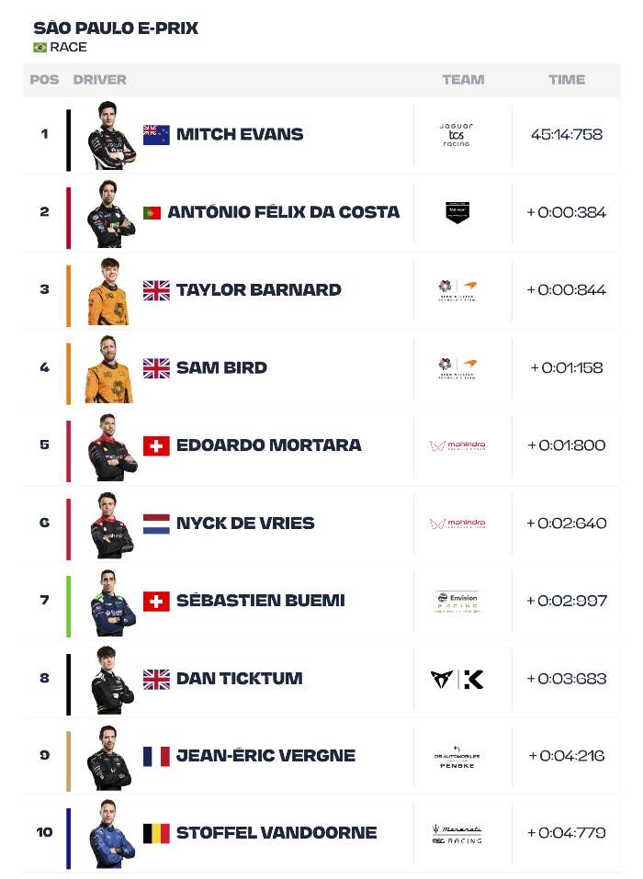Click Taylor Barnard's McLaren team logo
This screenshot has width=643, height=879.
[x=457, y=290]
